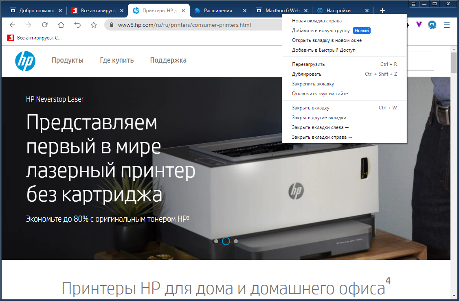459x301 pixels.
Task: Select the third carousel dot
Action: (236, 241)
